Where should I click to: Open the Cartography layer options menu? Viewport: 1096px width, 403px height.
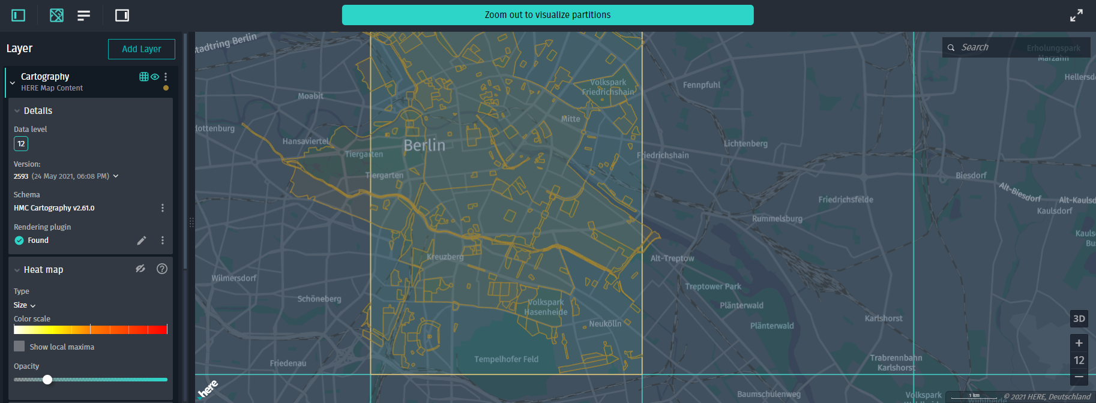point(166,77)
